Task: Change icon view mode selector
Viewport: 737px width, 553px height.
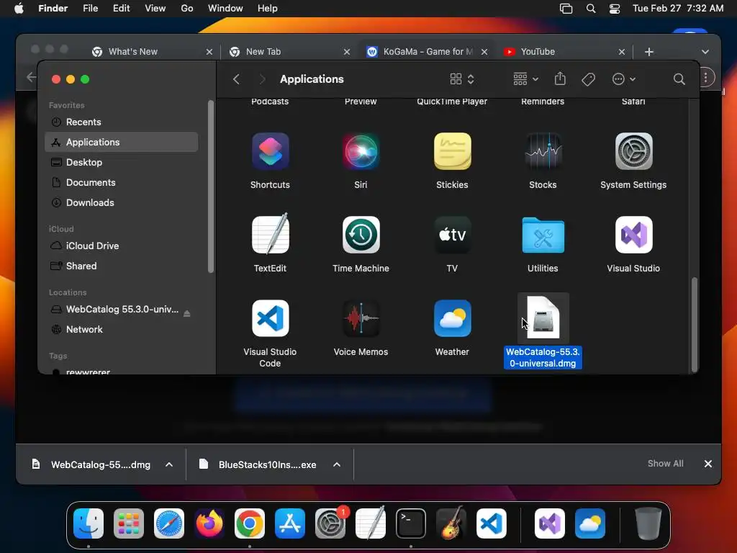Action: pyautogui.click(x=462, y=79)
